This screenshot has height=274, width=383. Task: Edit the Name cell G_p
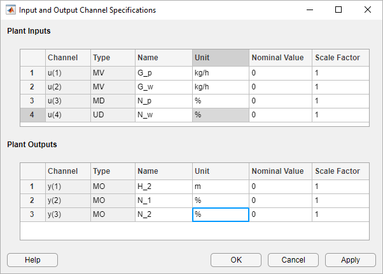click(164, 73)
